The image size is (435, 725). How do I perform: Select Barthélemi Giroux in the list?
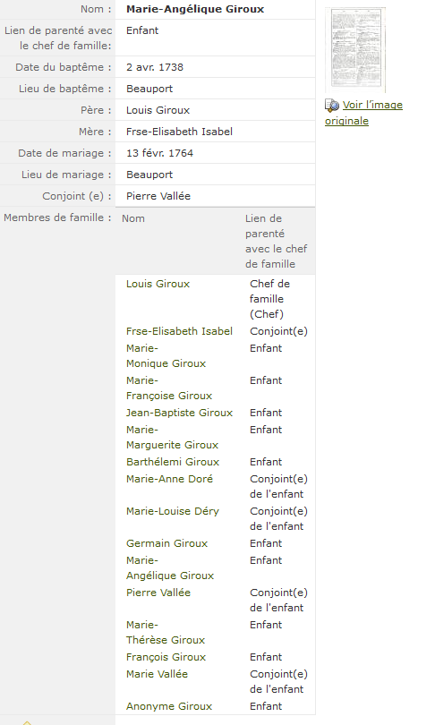[173, 462]
